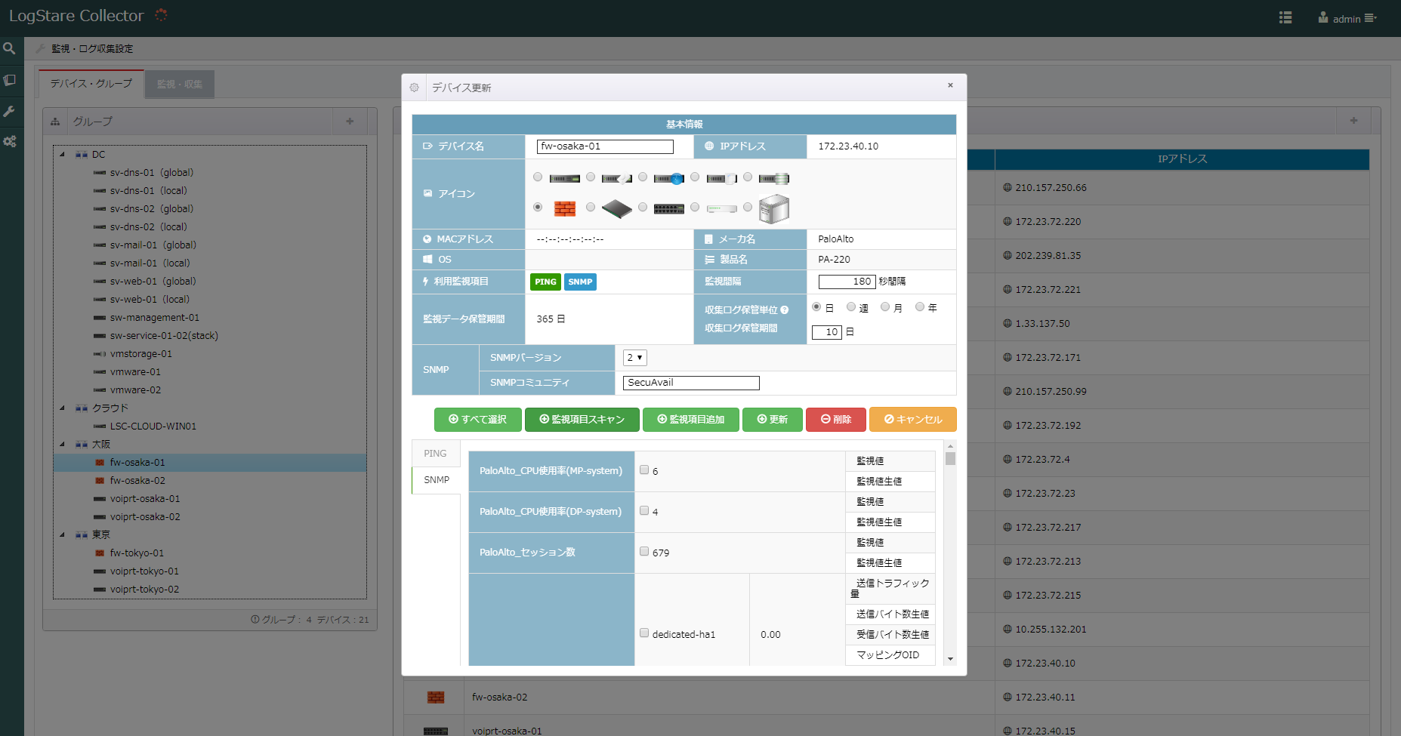1401x736 pixels.
Task: Select the 日 log retention unit
Action: pos(816,307)
